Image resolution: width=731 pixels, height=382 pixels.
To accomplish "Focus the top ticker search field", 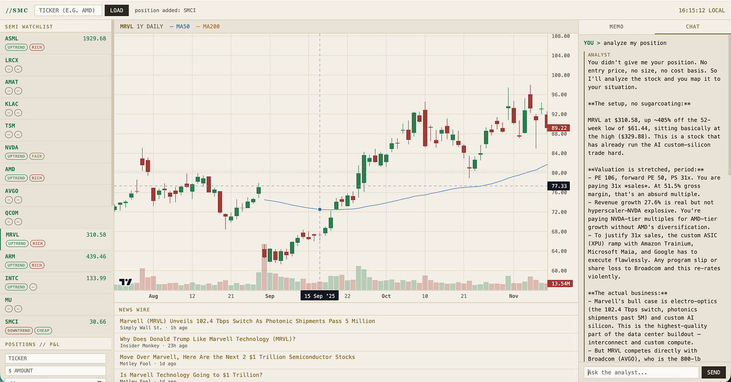I will (x=68, y=10).
